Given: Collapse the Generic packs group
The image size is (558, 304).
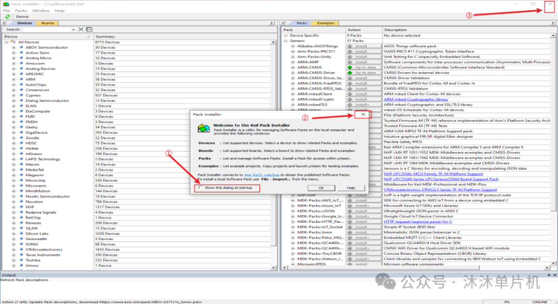Looking at the screenshot, I should click(285, 41).
